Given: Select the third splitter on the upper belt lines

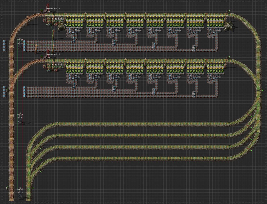Looking at the screenshot, I should coord(154,45).
